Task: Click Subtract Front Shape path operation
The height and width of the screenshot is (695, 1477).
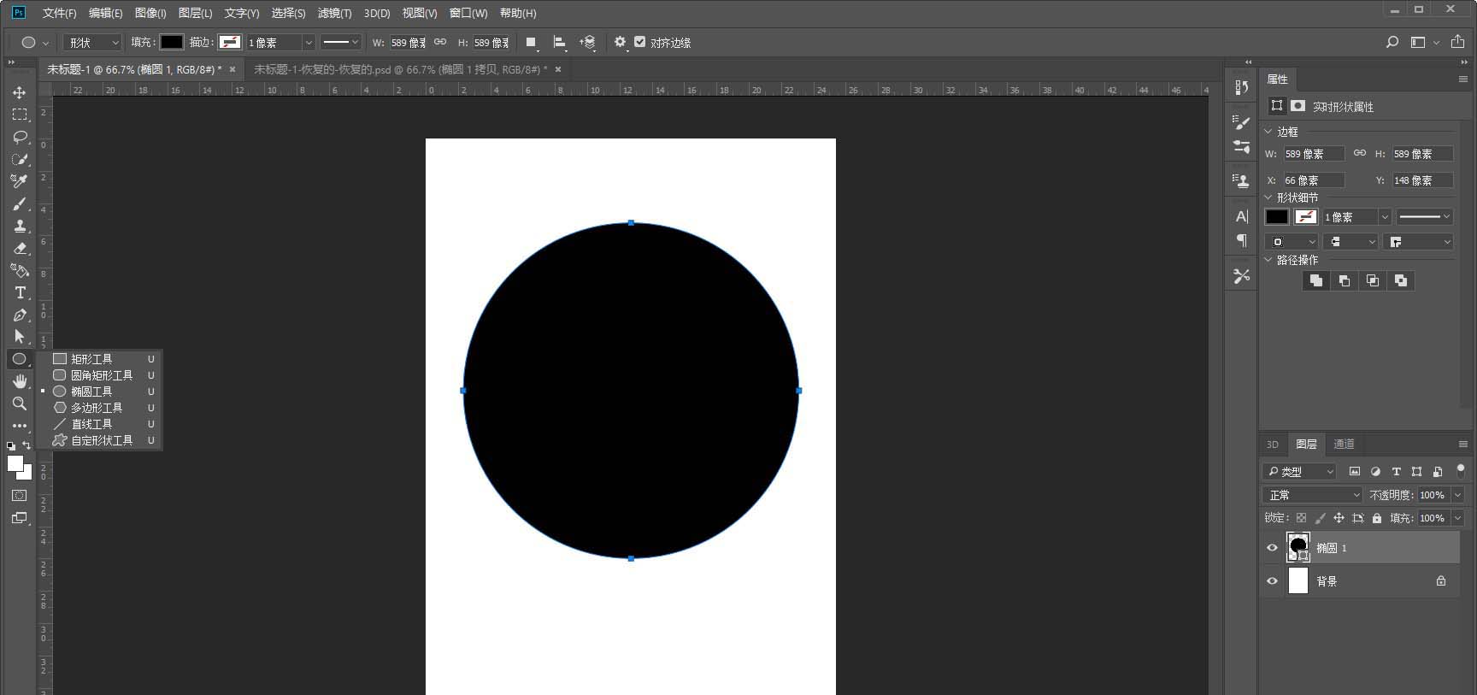Action: coord(1345,280)
